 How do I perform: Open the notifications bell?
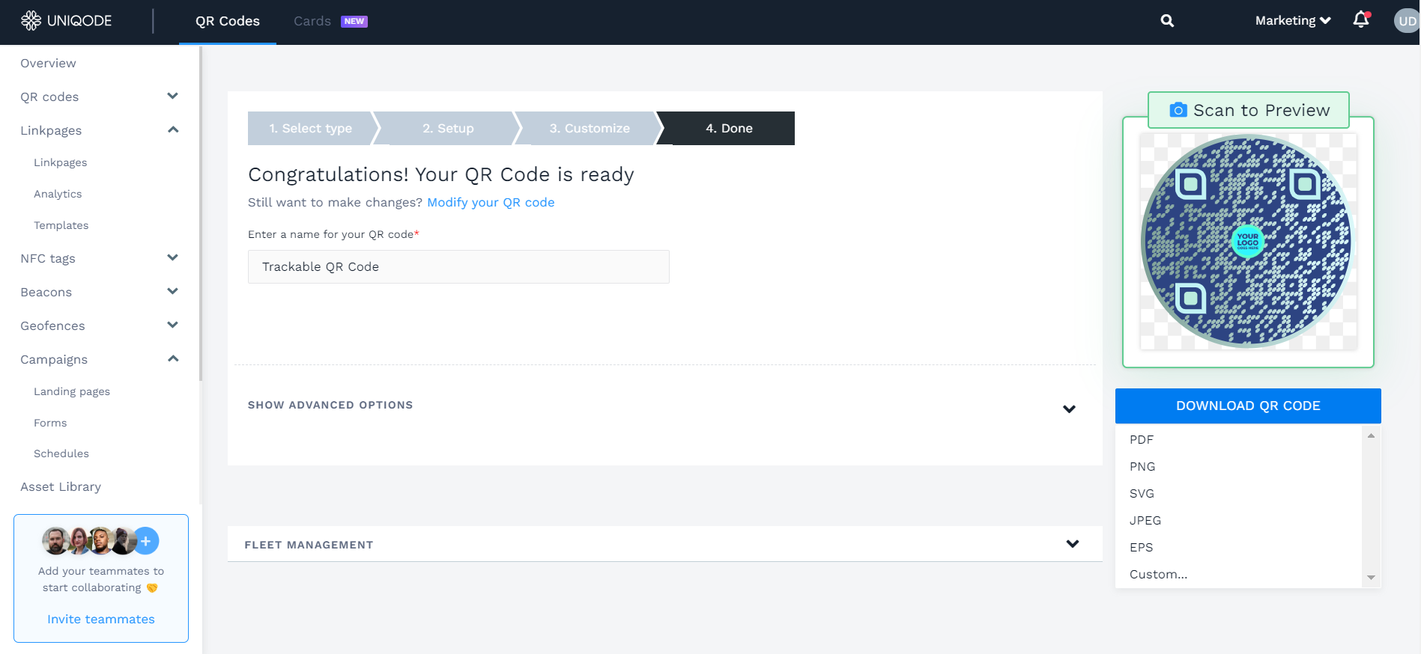click(1361, 20)
